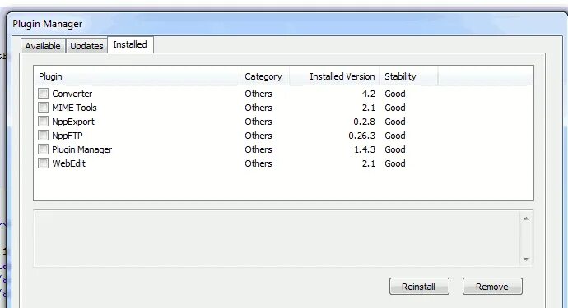568x308 pixels.
Task: Click version 0.2.8 in NppExport row
Action: (x=364, y=122)
